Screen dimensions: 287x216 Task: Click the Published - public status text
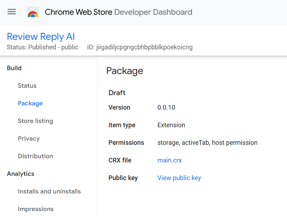pos(53,47)
